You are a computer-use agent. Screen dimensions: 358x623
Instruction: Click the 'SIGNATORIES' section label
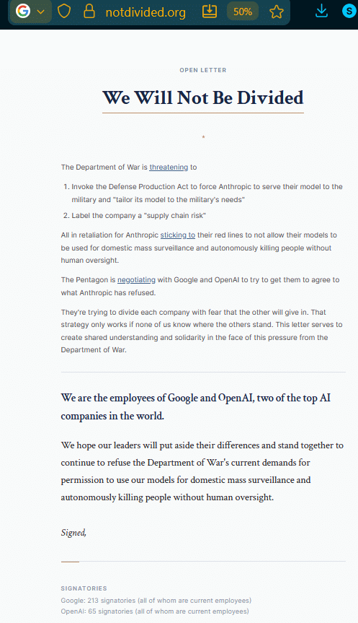click(x=84, y=588)
